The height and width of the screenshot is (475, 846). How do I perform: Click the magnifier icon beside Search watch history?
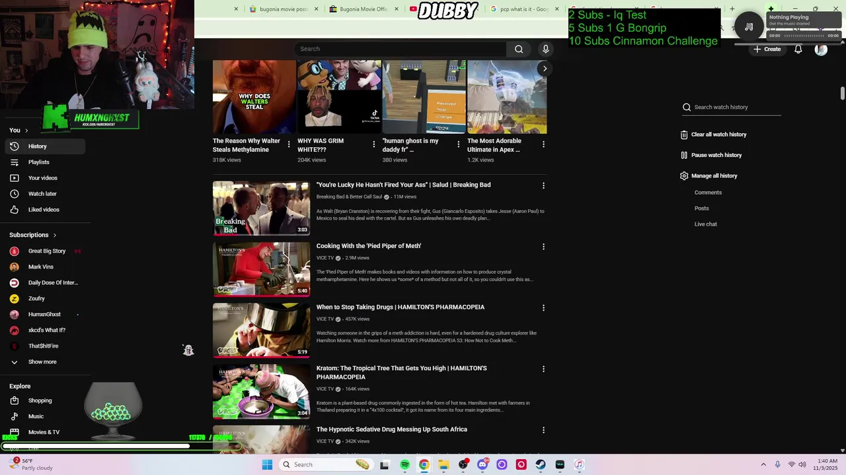pos(687,107)
